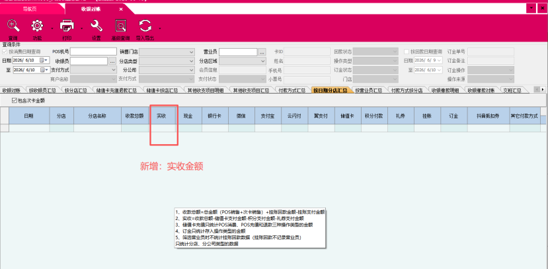Viewport: 548px width, 269px height.
Task: Click the 分店名称 column header
Action: (98, 115)
